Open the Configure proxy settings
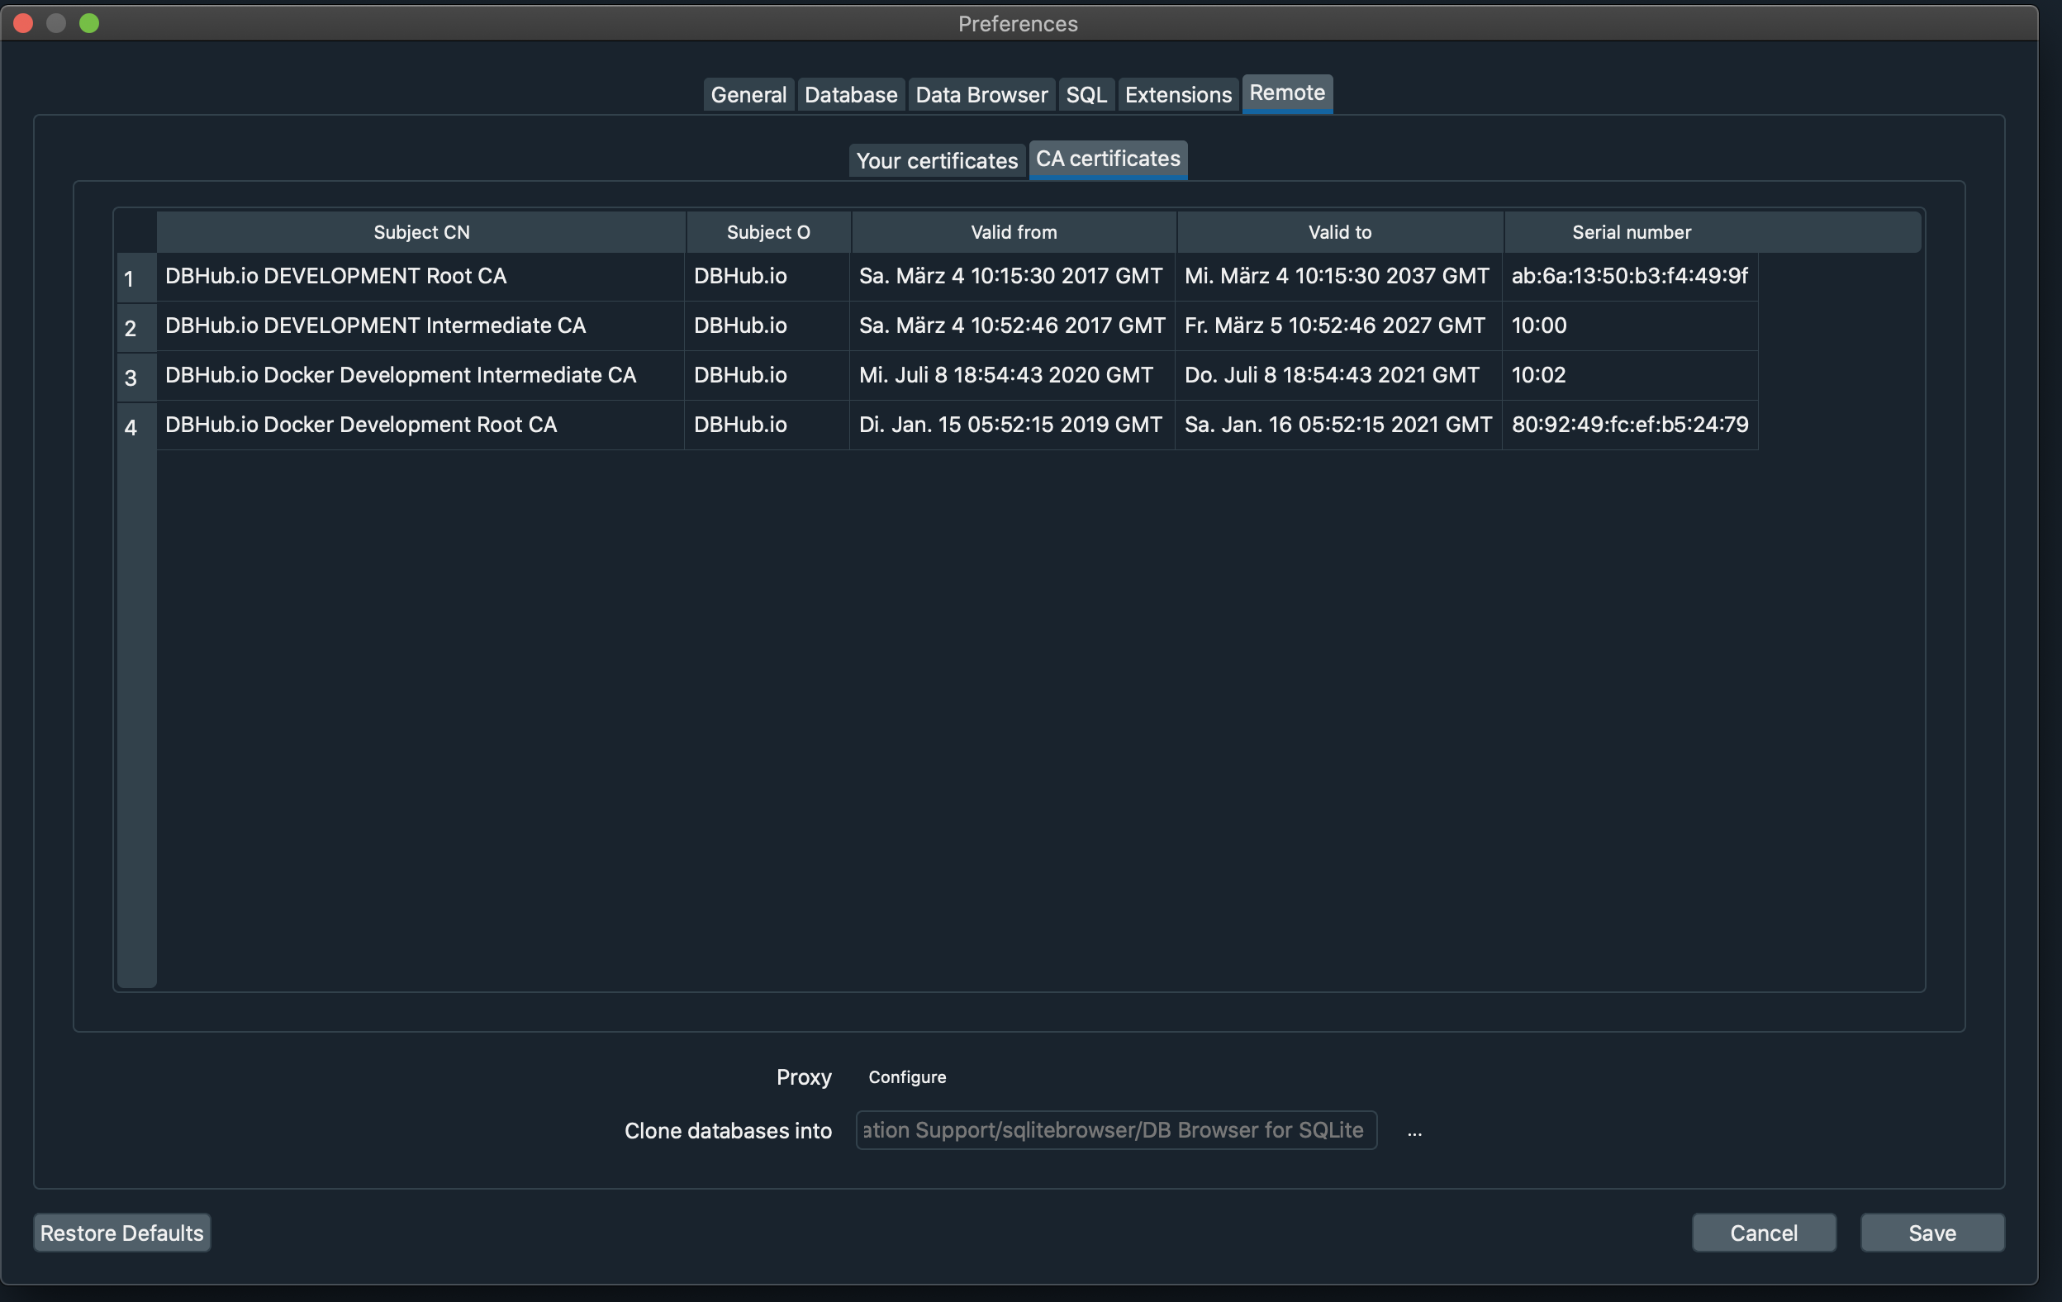This screenshot has width=2062, height=1302. (x=907, y=1077)
